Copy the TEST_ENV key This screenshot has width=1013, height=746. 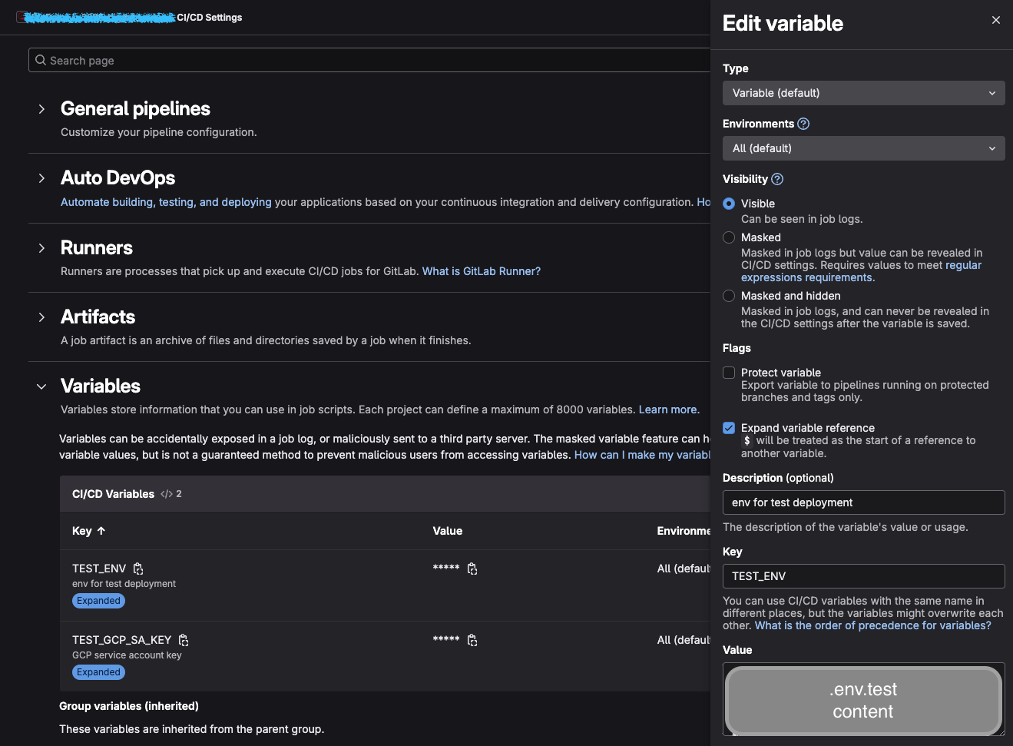[x=138, y=569]
